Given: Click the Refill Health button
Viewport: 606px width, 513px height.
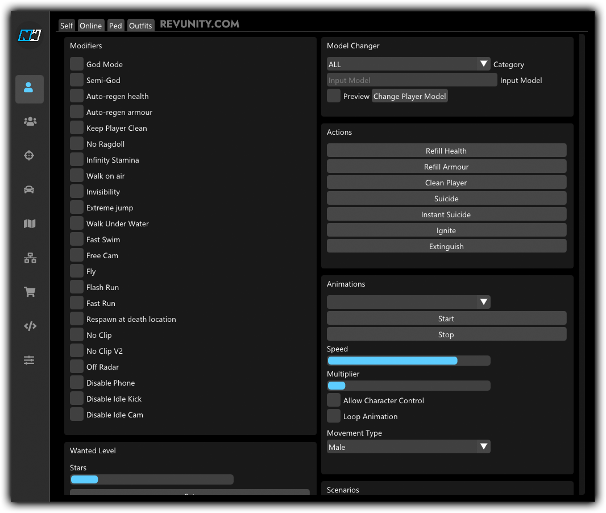Looking at the screenshot, I should [446, 151].
